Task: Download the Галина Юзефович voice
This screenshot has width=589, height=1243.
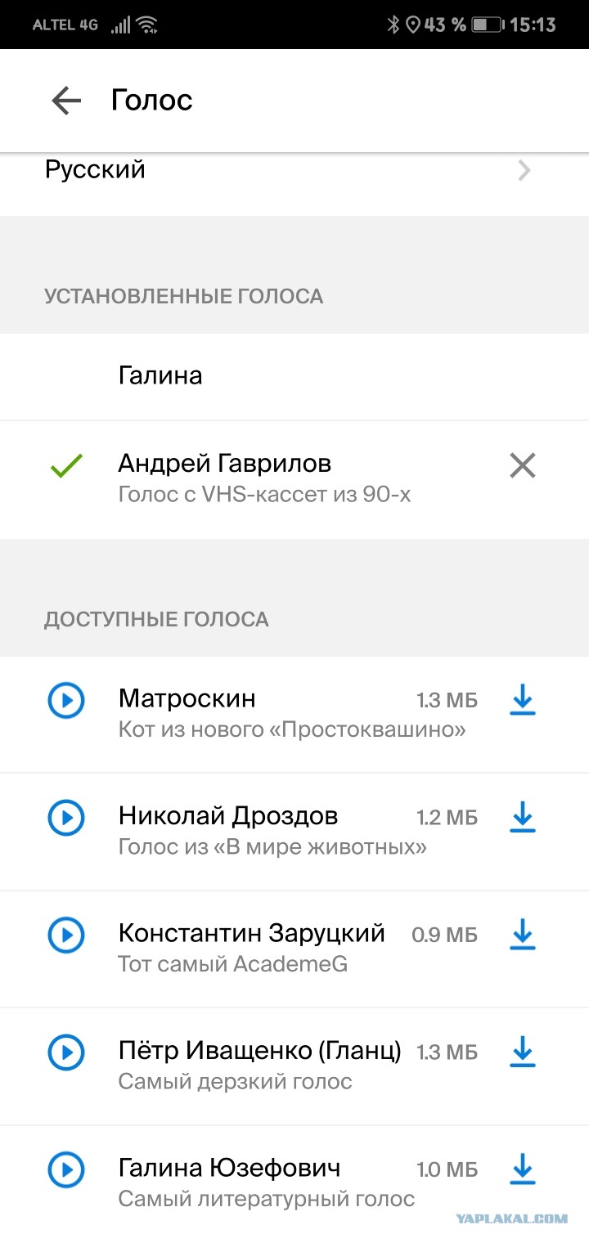Action: coord(522,1169)
